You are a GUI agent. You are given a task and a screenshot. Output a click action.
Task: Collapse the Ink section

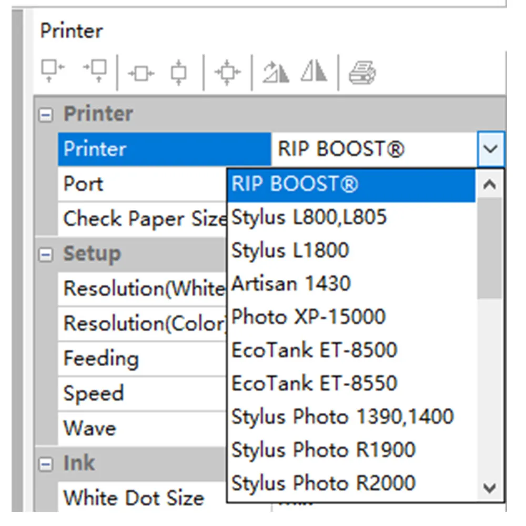pyautogui.click(x=46, y=464)
